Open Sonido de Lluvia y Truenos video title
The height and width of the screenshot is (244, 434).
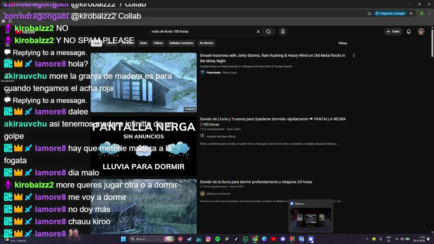coord(273,122)
